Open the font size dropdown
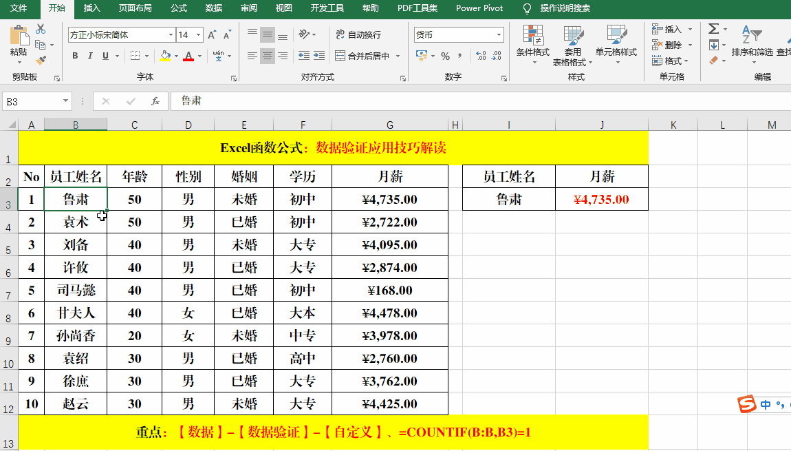Viewport: 791px width, 451px height. click(199, 35)
